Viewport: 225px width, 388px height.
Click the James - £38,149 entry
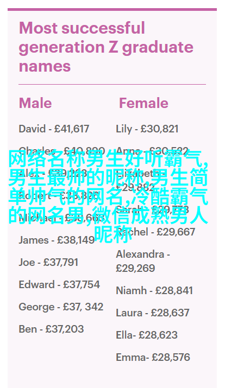57,240
